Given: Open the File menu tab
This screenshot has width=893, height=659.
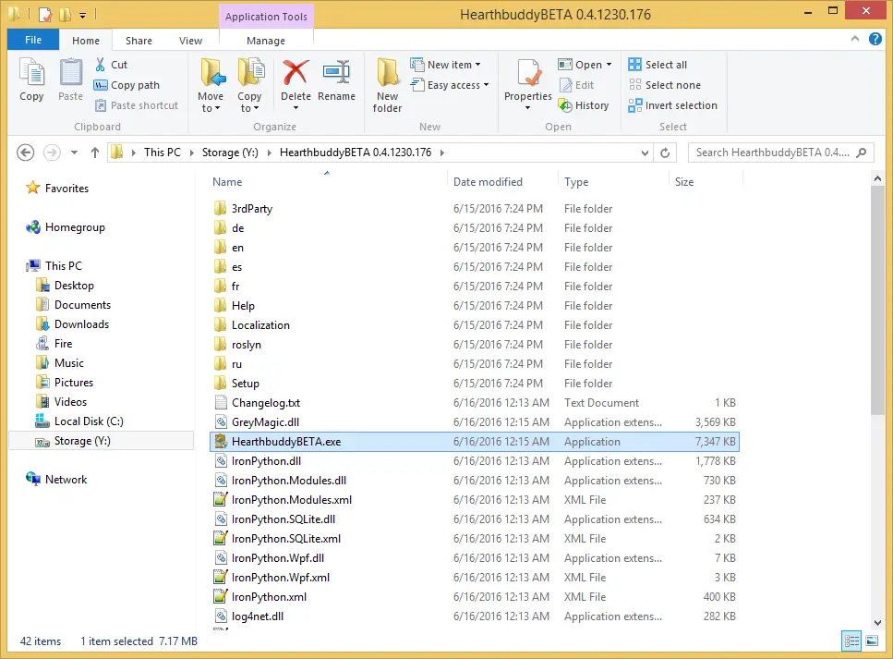Looking at the screenshot, I should point(33,41).
